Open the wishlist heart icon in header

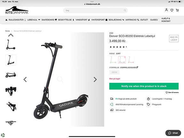point(172,10)
